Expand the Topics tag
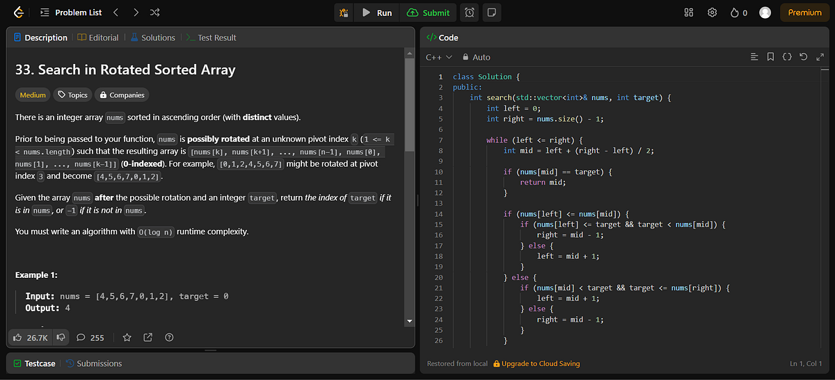 pos(72,95)
